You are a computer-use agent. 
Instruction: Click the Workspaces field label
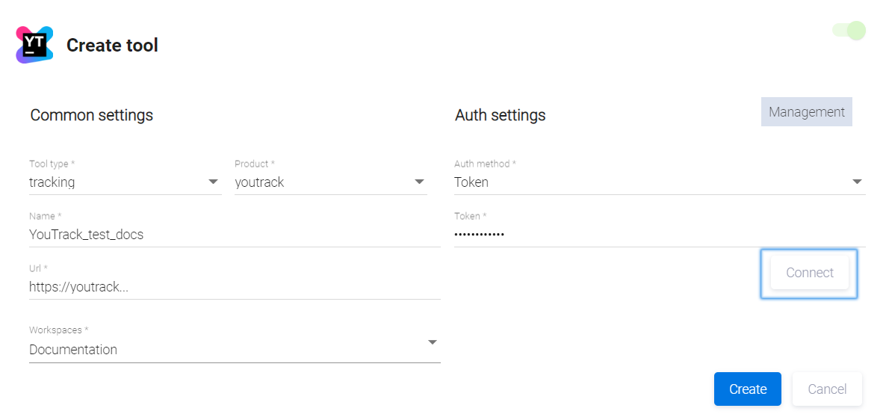pos(58,330)
